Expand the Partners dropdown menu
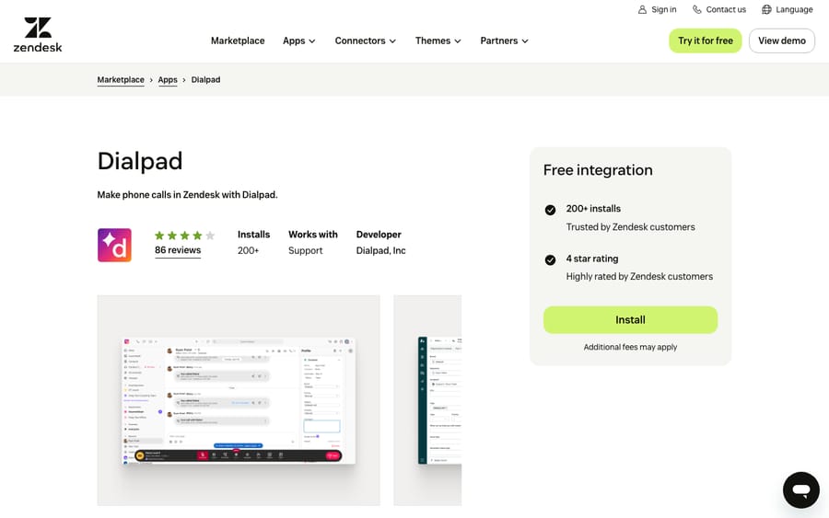Image resolution: width=829 pixels, height=518 pixels. (x=504, y=40)
